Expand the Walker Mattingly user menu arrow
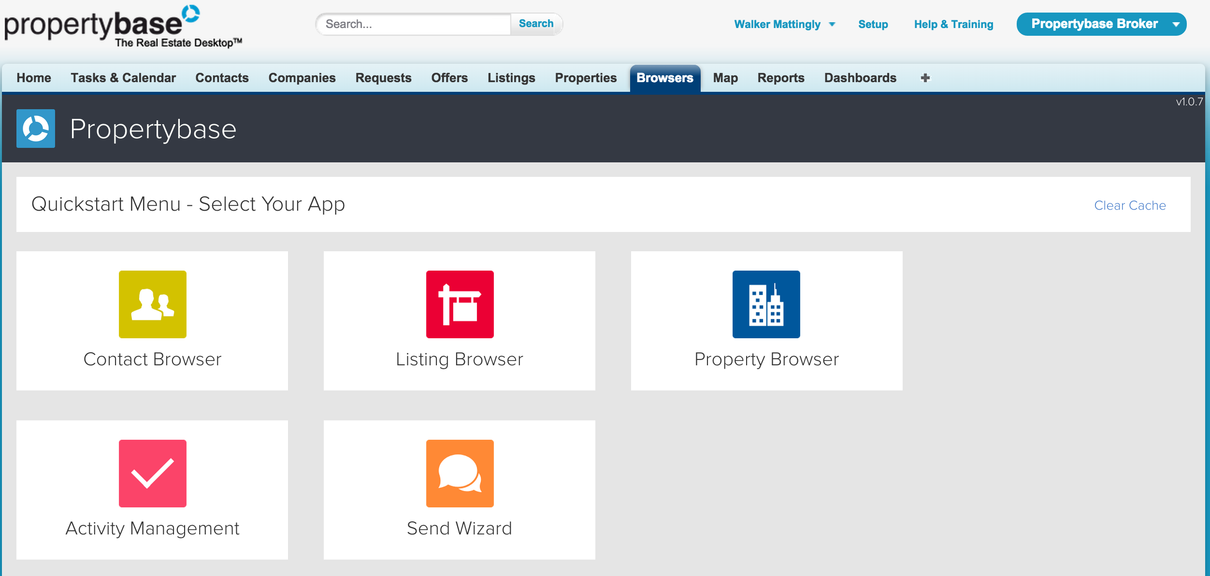This screenshot has height=576, width=1210. [x=832, y=24]
